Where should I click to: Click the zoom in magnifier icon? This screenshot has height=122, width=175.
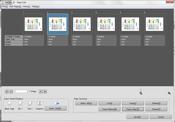coord(169,93)
